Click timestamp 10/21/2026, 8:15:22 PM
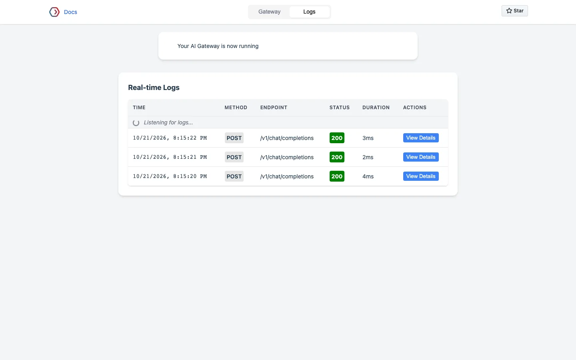The image size is (576, 360). 170,138
